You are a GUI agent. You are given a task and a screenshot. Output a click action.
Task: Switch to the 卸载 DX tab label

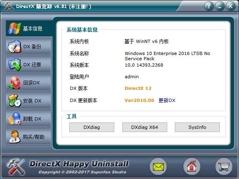(32, 119)
